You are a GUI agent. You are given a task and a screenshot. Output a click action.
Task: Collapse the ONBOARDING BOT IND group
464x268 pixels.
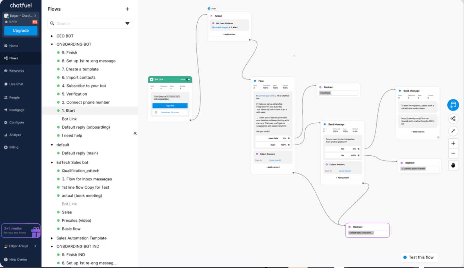pyautogui.click(x=52, y=247)
